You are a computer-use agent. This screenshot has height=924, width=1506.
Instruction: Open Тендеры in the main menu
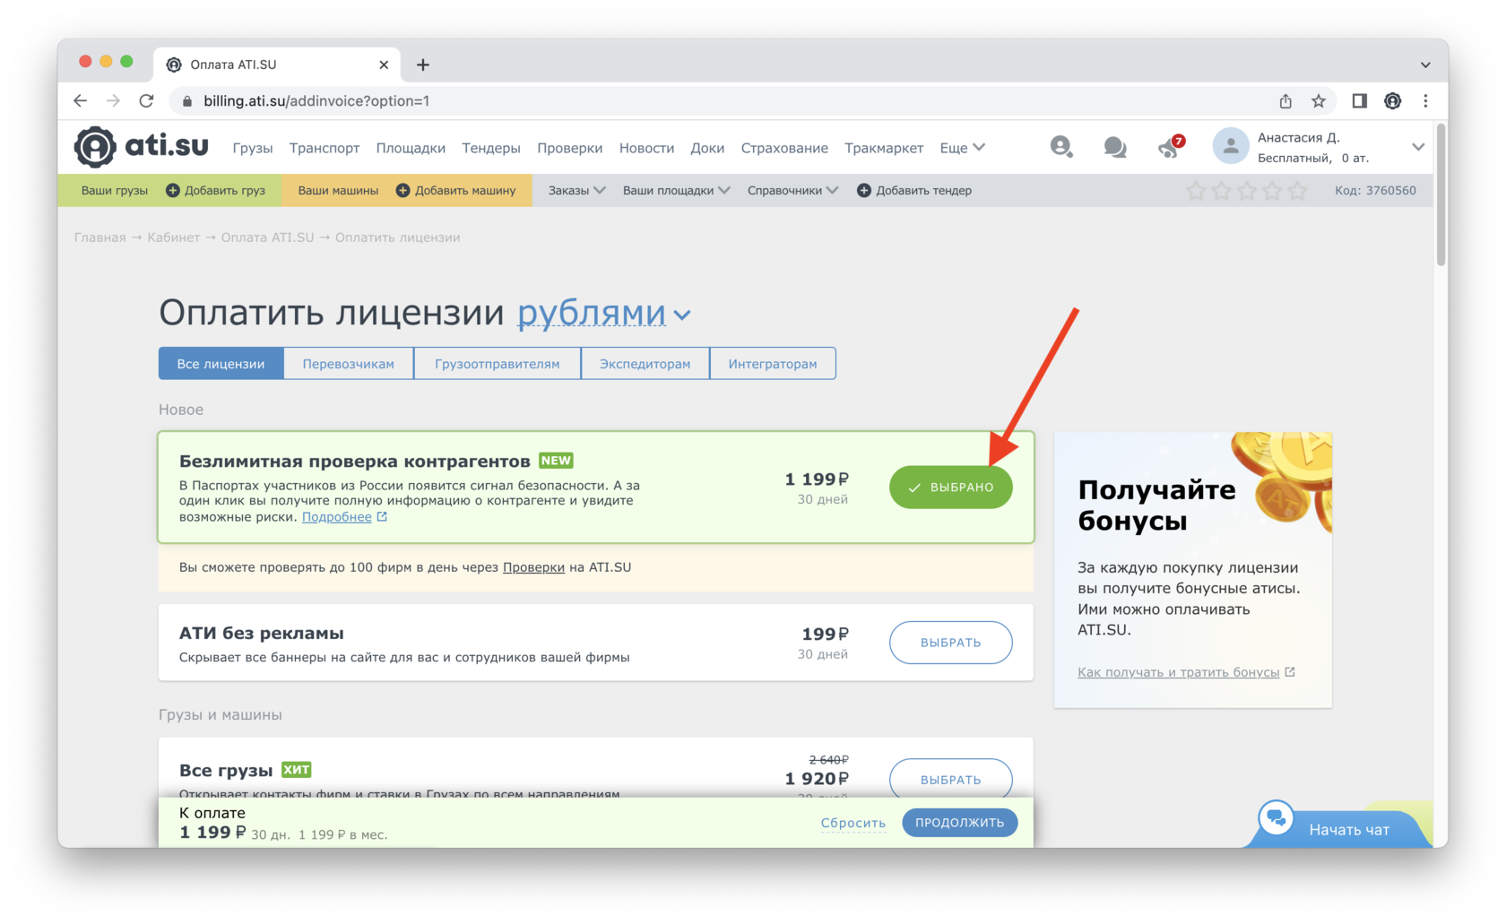coord(491,148)
